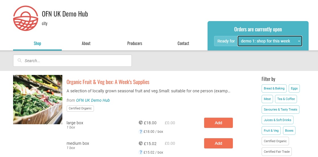Click question mark icon beside £15.02 / box

140,152
